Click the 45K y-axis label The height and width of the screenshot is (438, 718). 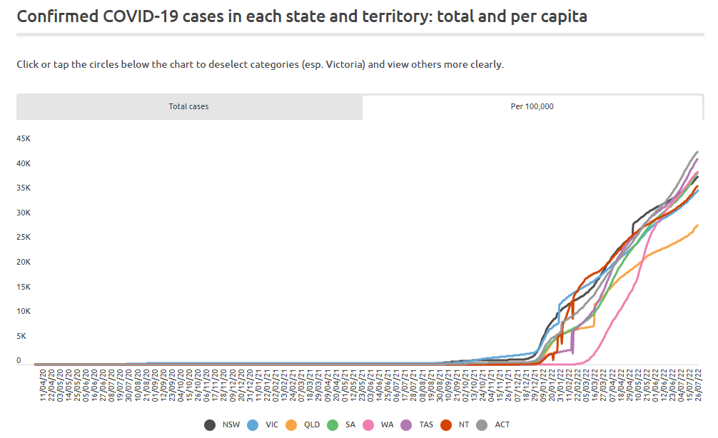tap(24, 138)
